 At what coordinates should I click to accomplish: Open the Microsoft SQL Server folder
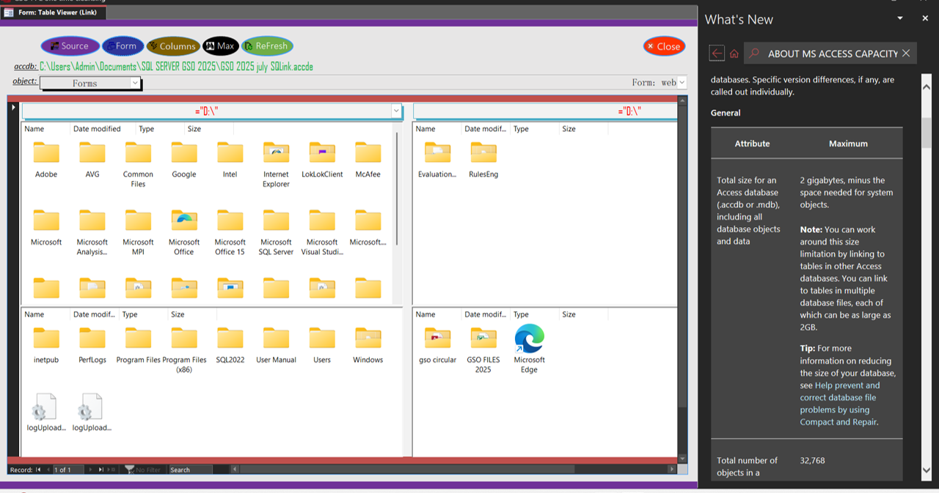276,233
